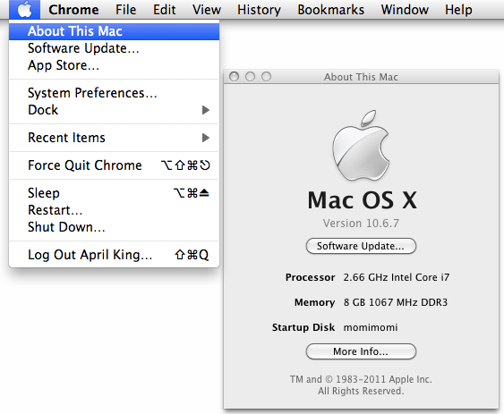Open the Bookmarks menu
The height and width of the screenshot is (414, 504).
pos(330,10)
